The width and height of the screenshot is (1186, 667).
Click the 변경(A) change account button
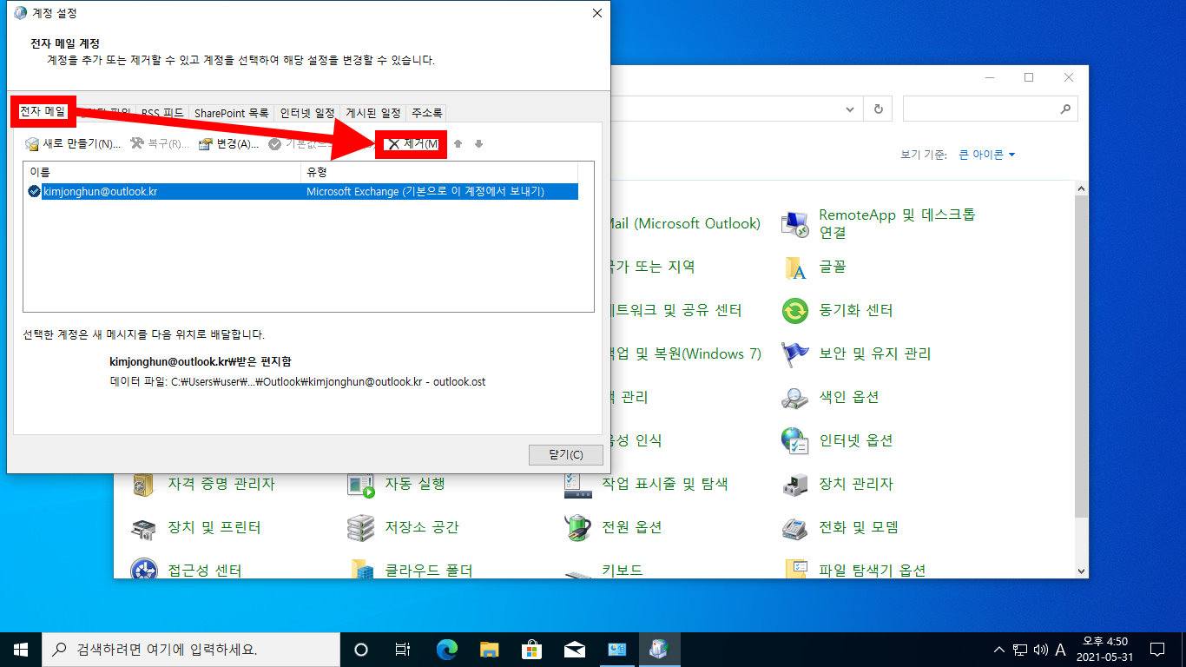pyautogui.click(x=228, y=144)
